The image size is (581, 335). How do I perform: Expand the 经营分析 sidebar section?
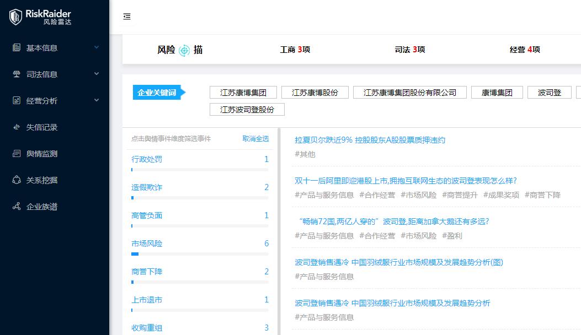[97, 100]
